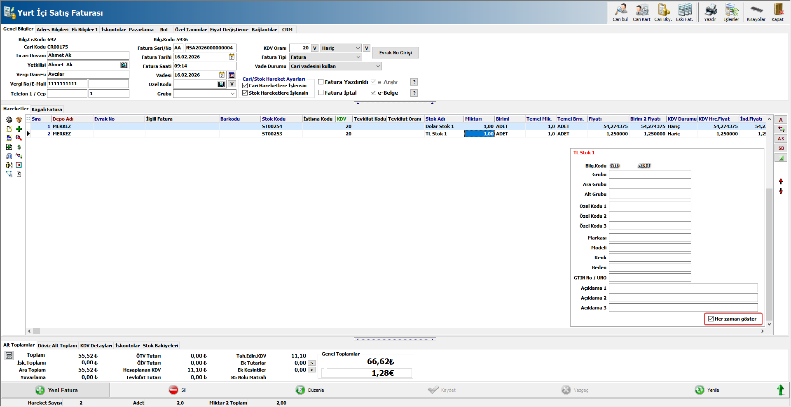Uncheck Her zaman göster option
The width and height of the screenshot is (791, 407).
click(x=711, y=319)
